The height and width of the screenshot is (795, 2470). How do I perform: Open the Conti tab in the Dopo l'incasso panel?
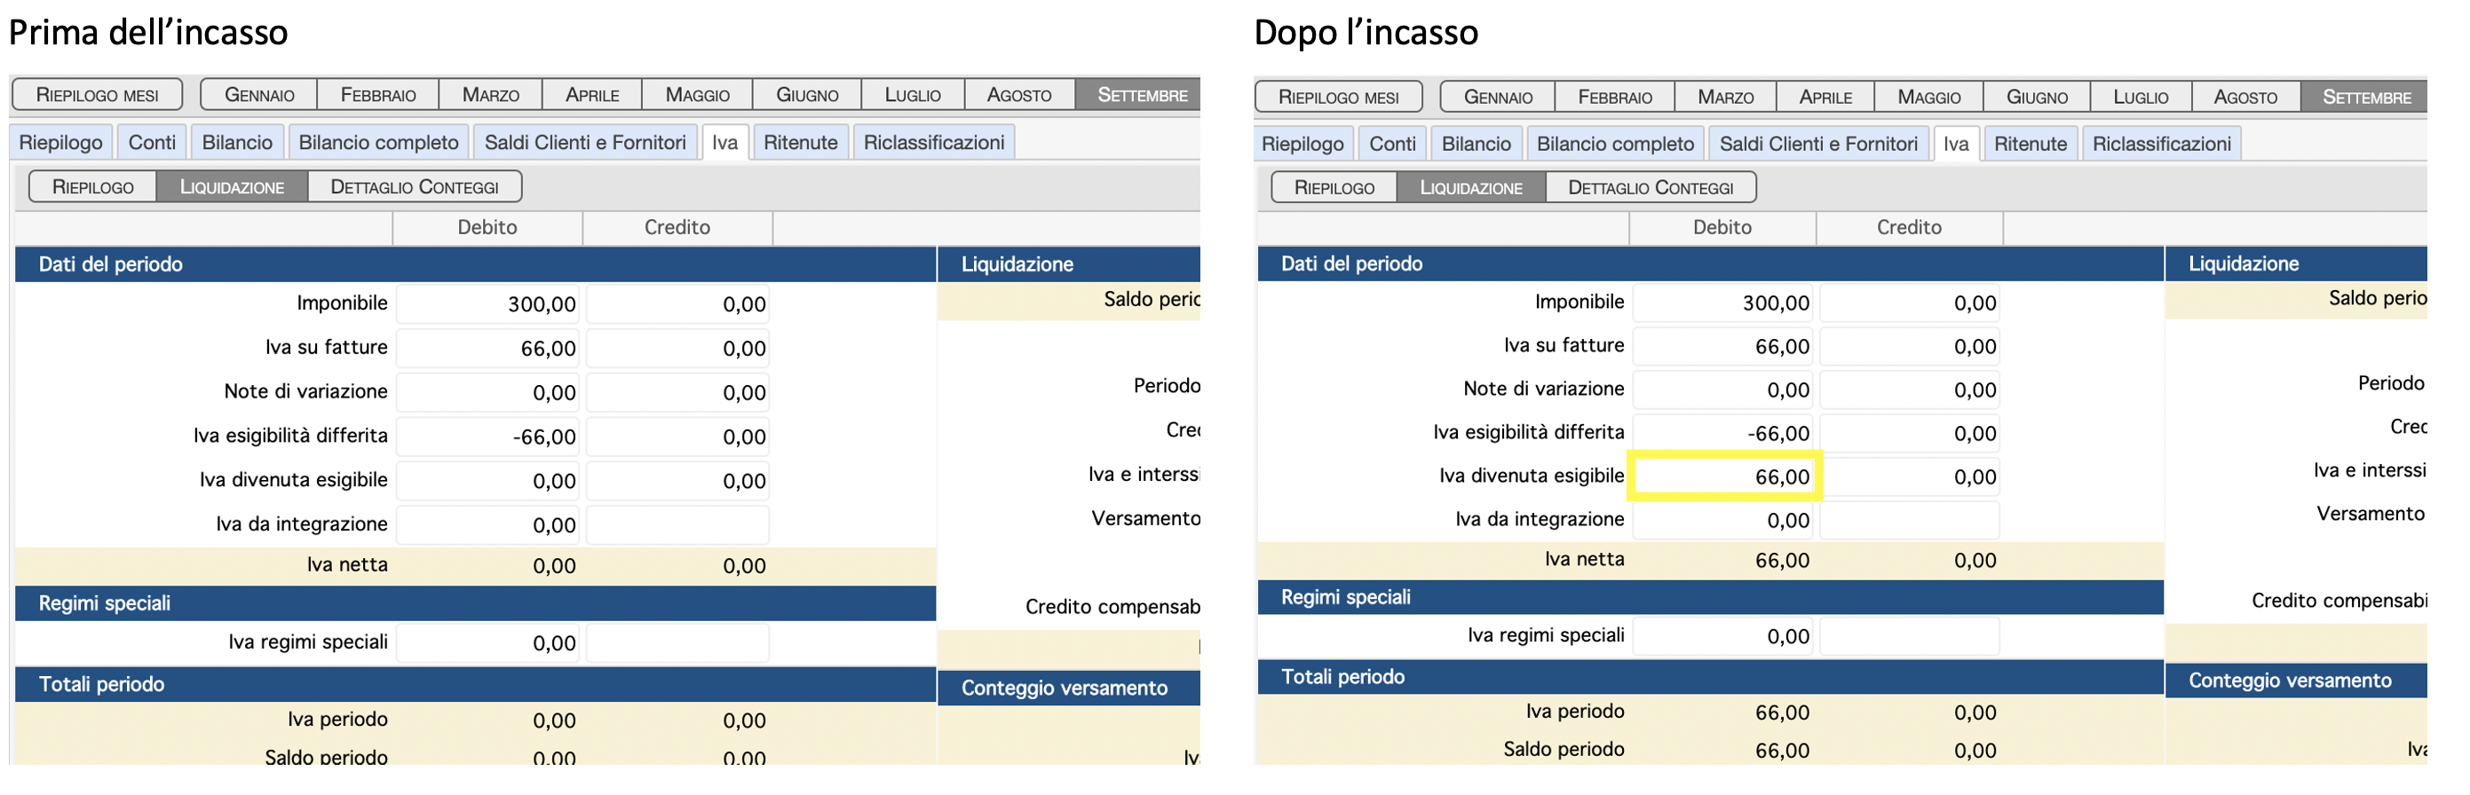click(1392, 144)
